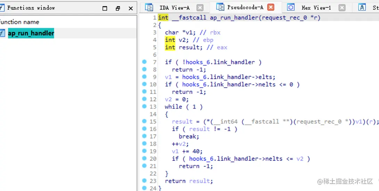Screen dimensions: 379x191
Task: Toggle breakpoint dot on line 10
Action: 144,84
